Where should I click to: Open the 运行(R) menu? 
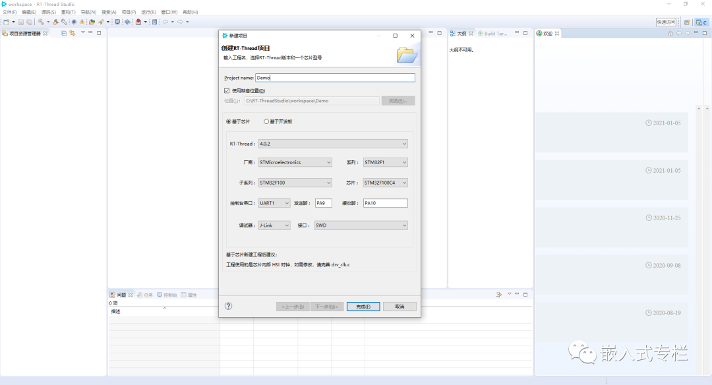tap(148, 13)
